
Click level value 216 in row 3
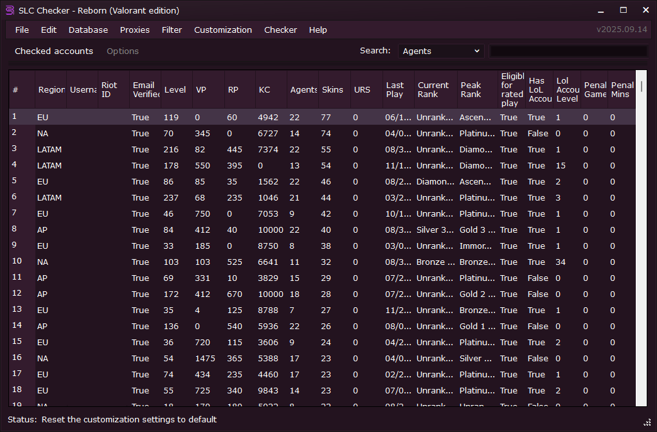coord(171,150)
